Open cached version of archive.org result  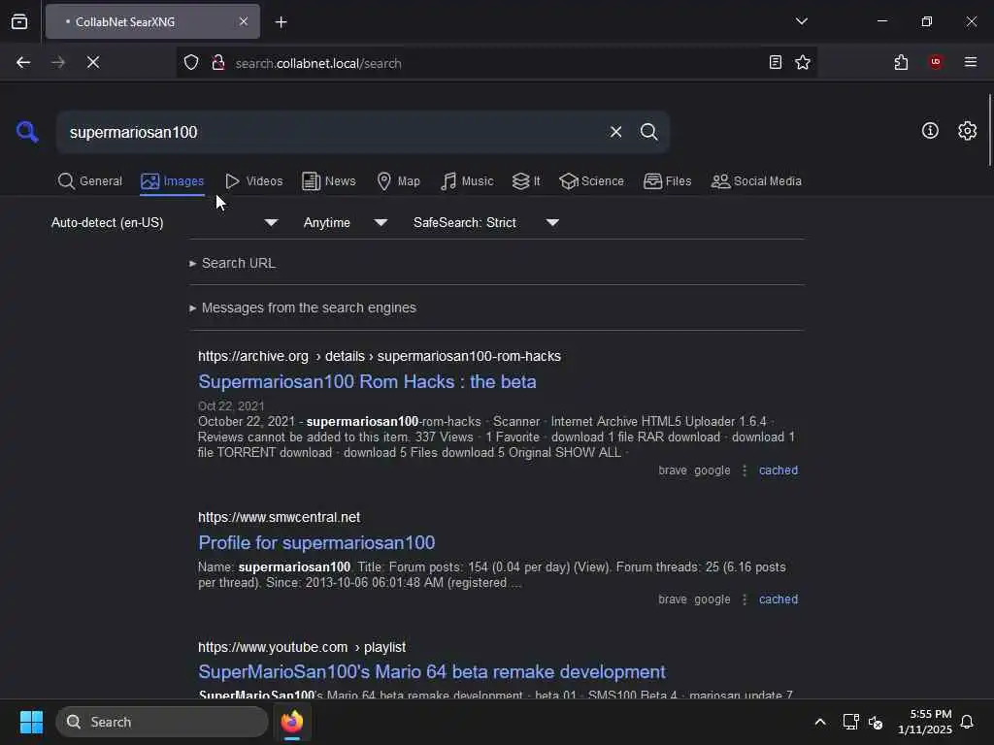tap(779, 470)
